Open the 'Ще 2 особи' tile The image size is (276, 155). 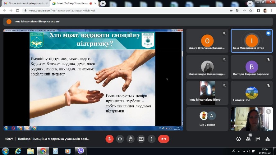(x=207, y=119)
